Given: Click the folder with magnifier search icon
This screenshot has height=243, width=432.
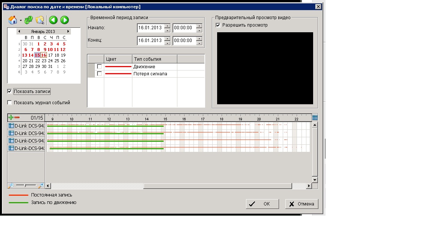Looking at the screenshot, I should point(40,20).
